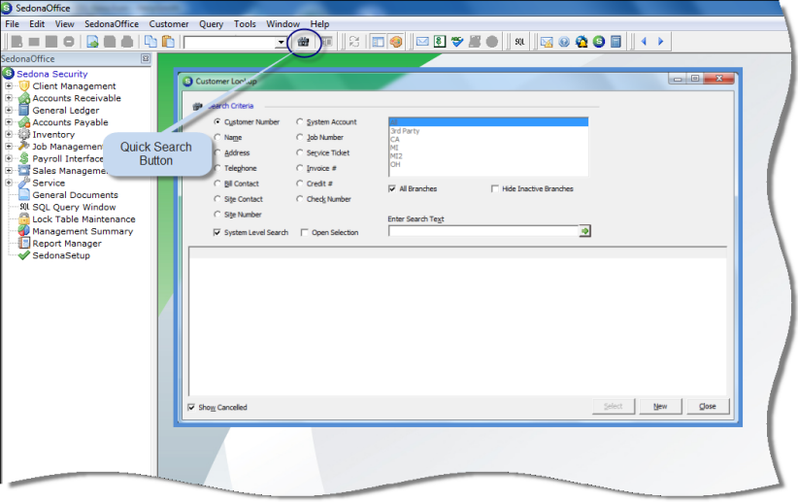The image size is (798, 502).
Task: Select the Service Ticket radio button
Action: coord(300,152)
